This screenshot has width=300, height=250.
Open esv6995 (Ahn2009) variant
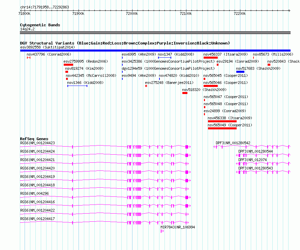click(139, 54)
